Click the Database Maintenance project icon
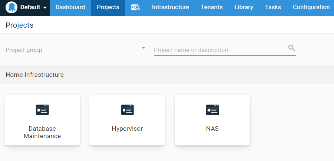The image size is (334, 161). pyautogui.click(x=42, y=110)
